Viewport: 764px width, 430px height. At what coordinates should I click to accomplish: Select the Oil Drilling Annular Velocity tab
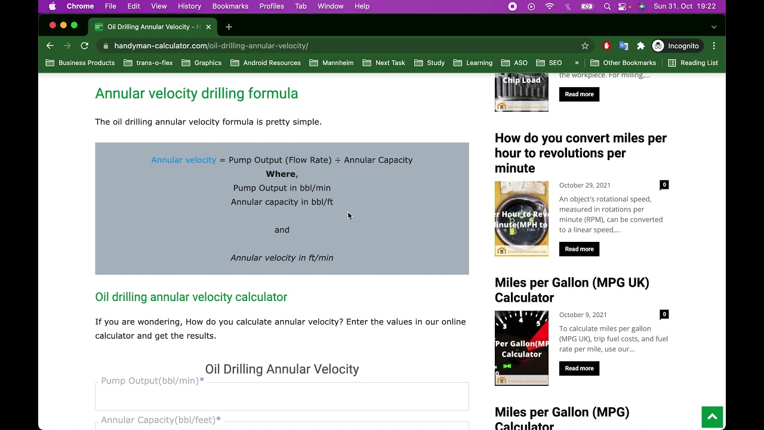pos(153,27)
